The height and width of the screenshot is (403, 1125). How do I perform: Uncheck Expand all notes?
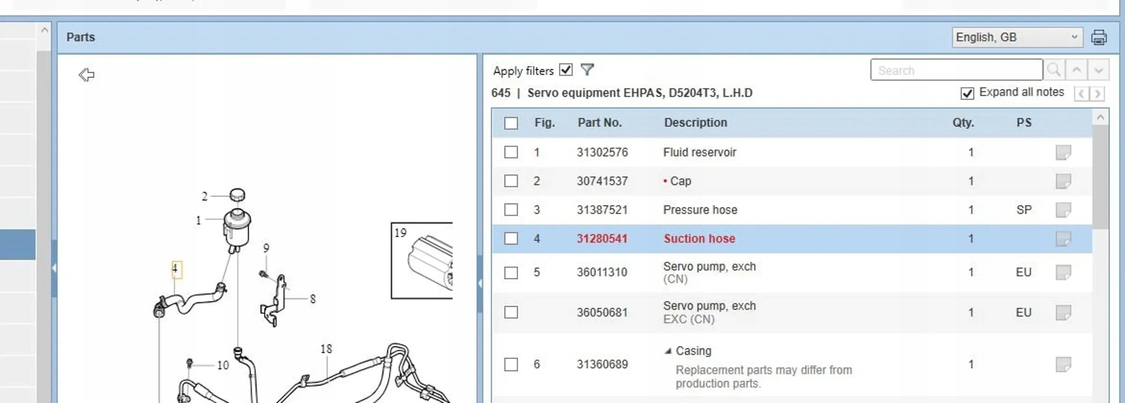pyautogui.click(x=967, y=93)
